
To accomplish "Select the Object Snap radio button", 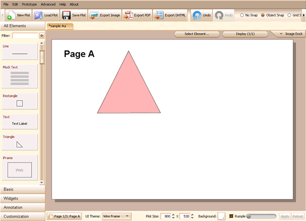I will point(263,15).
